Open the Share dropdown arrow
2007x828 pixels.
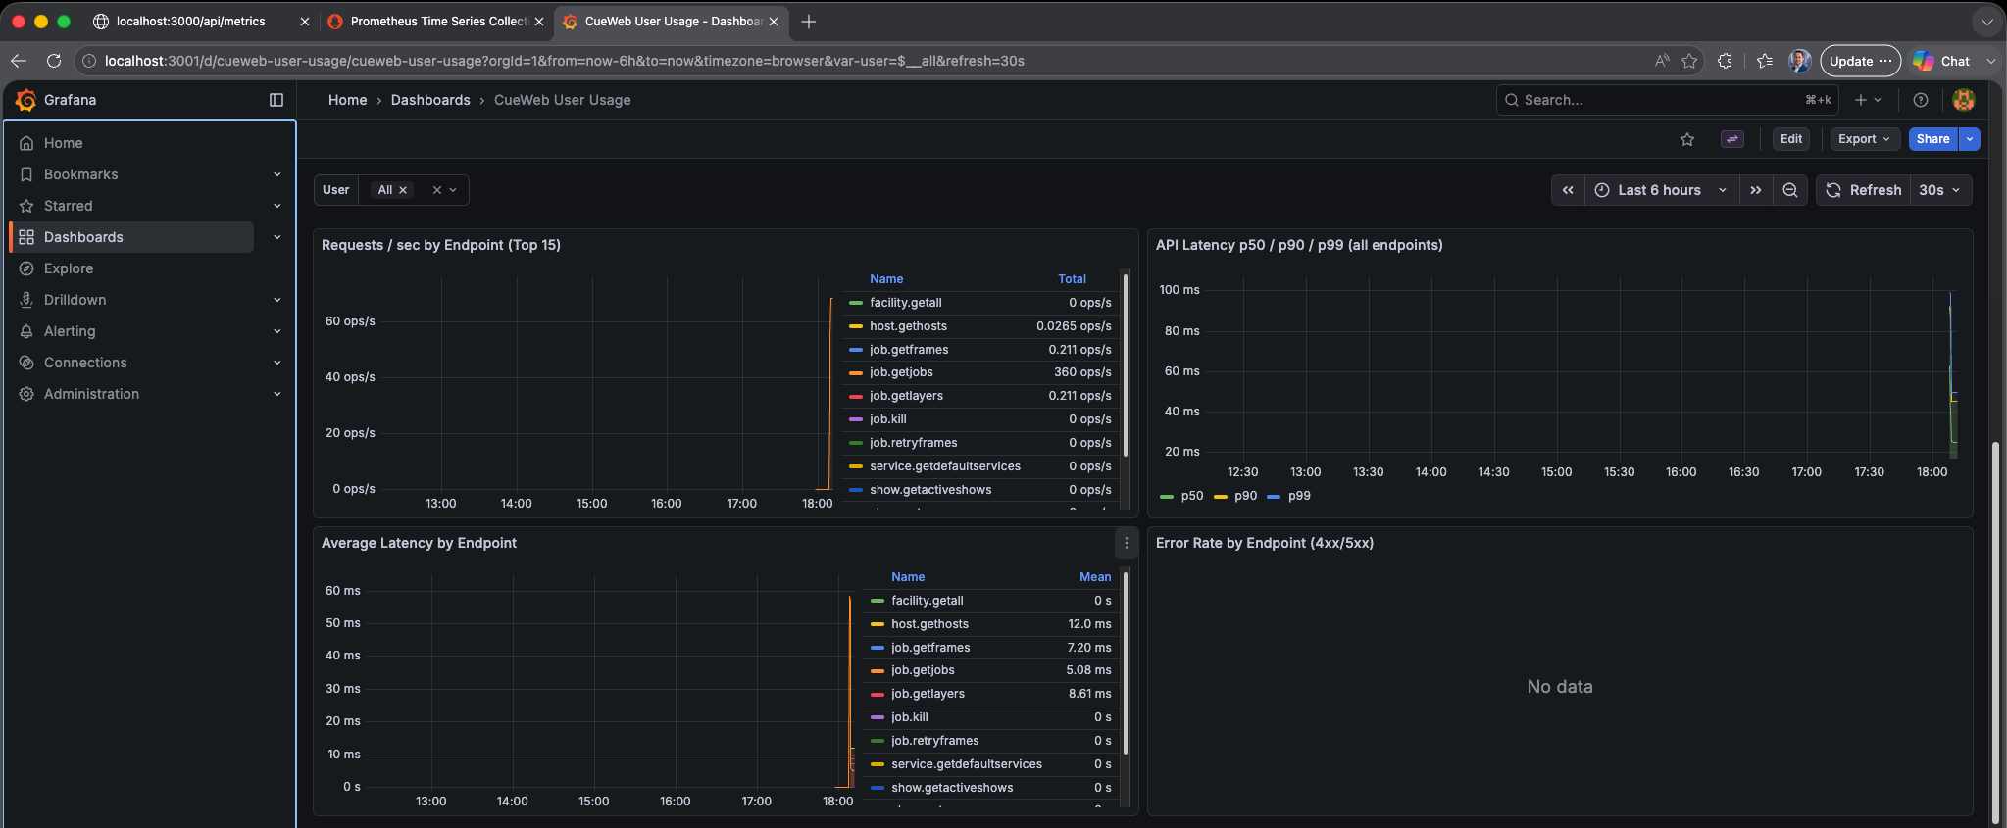(x=1970, y=139)
